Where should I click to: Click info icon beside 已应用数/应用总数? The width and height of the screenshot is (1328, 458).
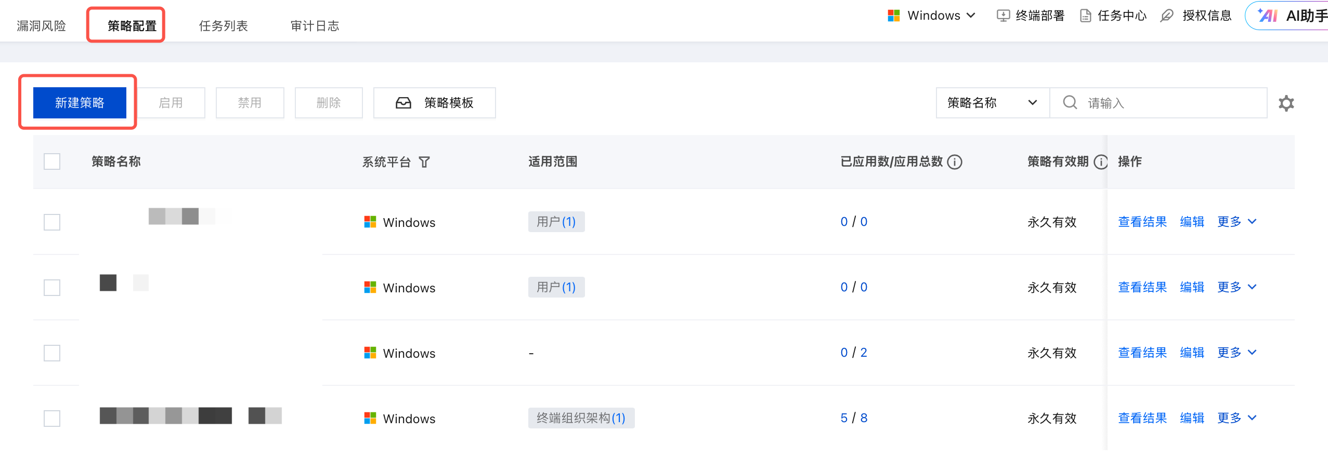tap(955, 163)
